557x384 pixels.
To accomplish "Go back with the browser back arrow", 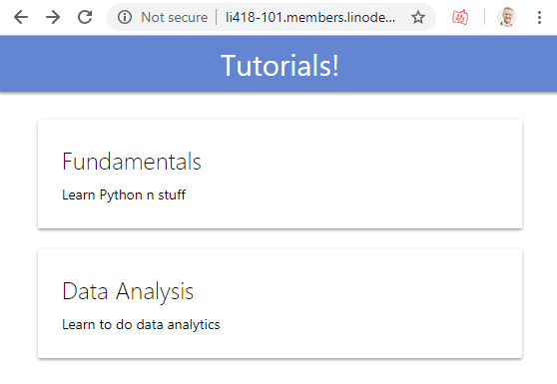I will [21, 17].
